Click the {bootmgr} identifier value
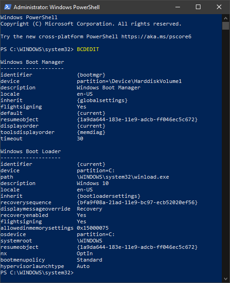 [91, 75]
